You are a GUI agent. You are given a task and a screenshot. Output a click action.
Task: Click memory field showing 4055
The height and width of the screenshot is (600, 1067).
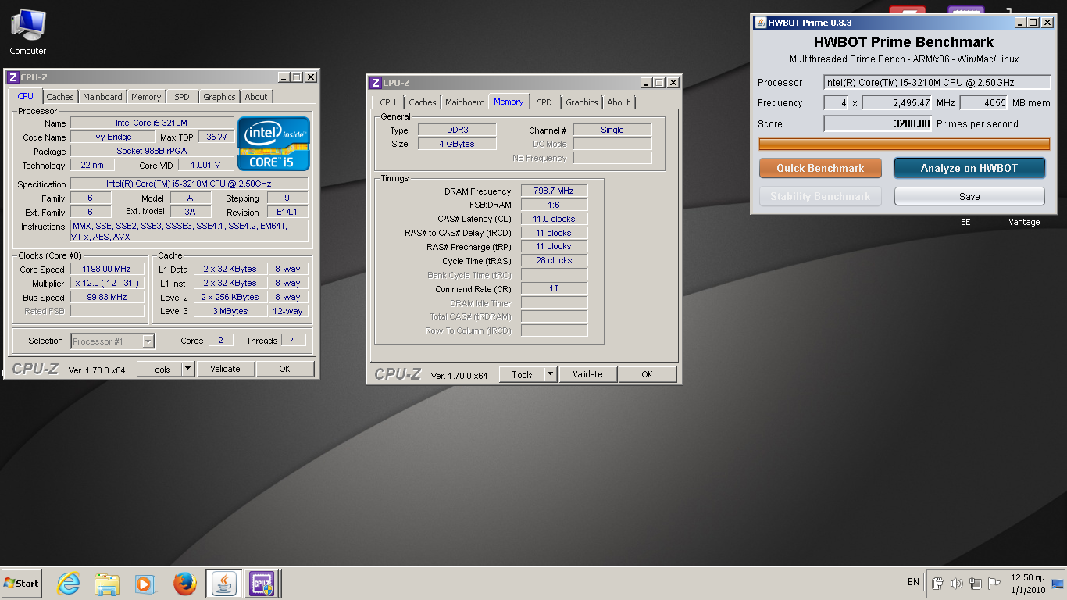[x=984, y=103]
